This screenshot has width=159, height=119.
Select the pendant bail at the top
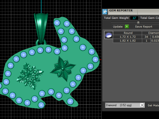tap(41, 28)
